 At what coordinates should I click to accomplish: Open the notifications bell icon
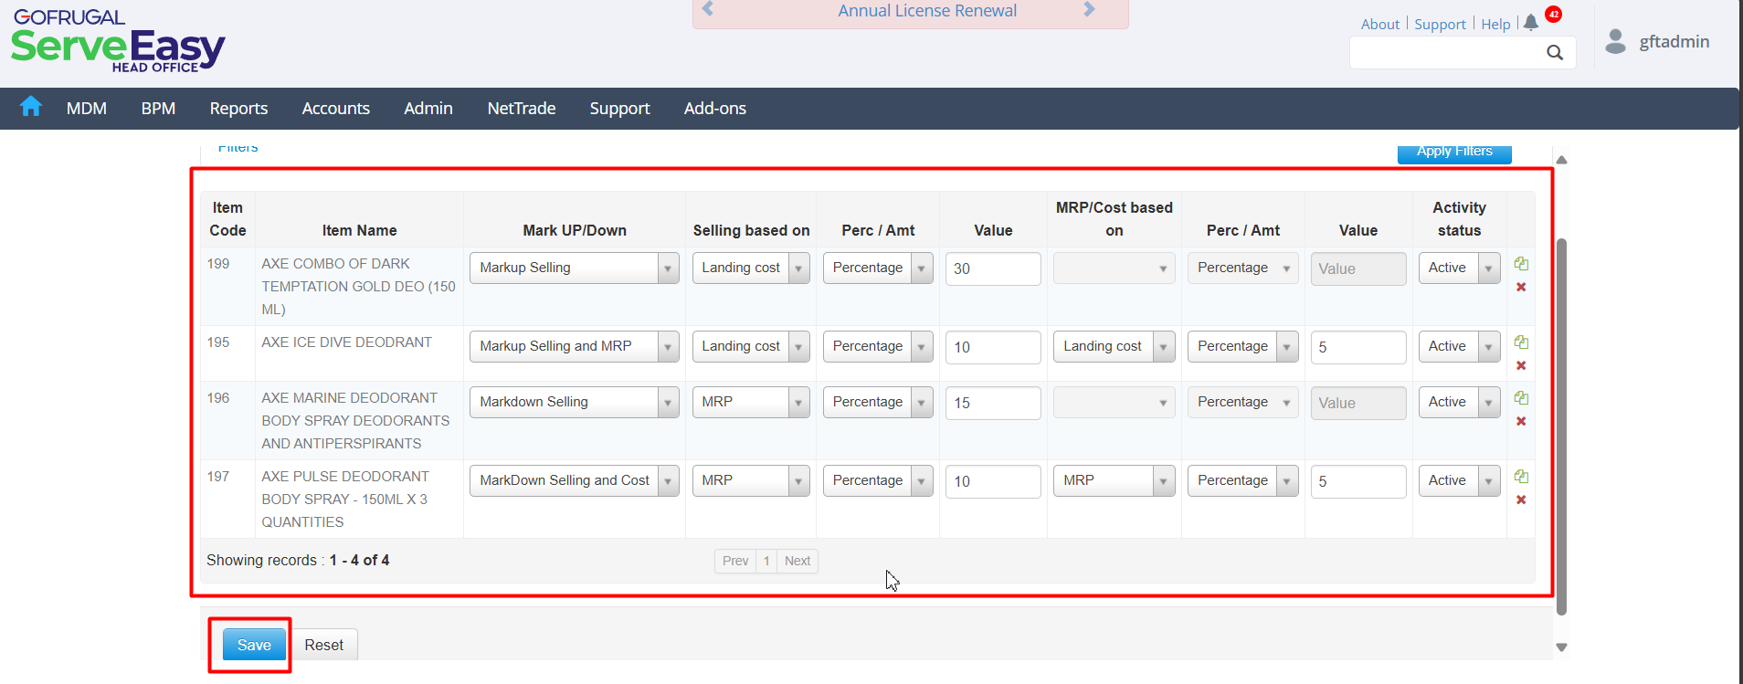(x=1531, y=23)
